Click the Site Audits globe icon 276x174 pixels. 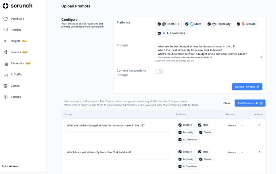(6, 64)
